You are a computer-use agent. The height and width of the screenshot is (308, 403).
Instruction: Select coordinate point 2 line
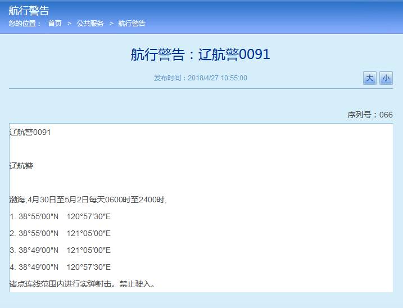(60, 233)
